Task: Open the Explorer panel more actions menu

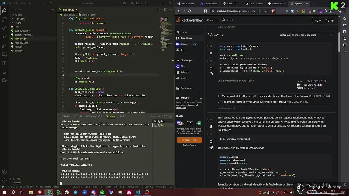Action: (53, 10)
